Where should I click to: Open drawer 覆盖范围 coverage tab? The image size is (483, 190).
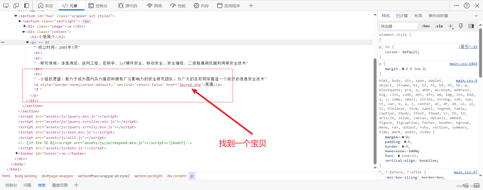tap(60, 185)
